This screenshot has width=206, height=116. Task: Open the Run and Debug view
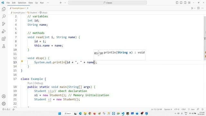coord(4,31)
